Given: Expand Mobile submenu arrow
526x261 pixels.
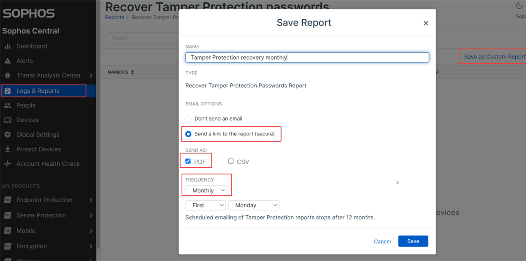Looking at the screenshot, I should (x=91, y=231).
